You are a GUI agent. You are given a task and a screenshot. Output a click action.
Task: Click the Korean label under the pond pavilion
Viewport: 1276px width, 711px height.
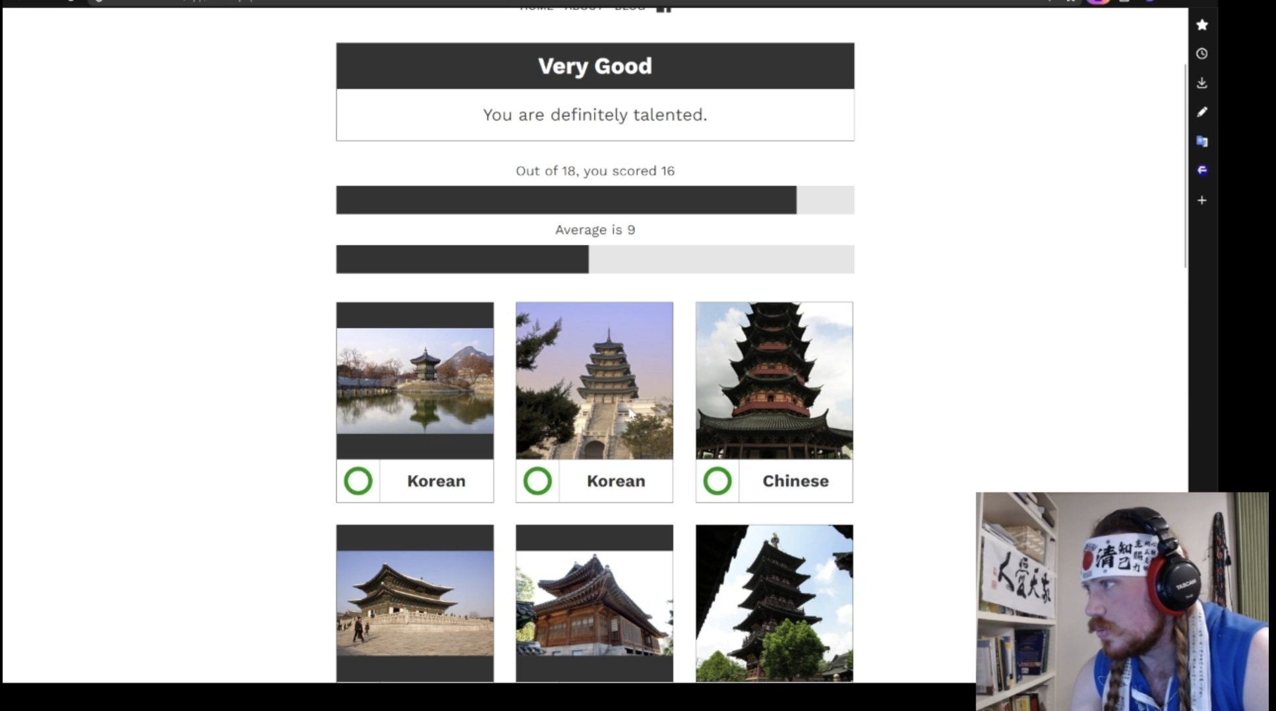click(x=437, y=481)
